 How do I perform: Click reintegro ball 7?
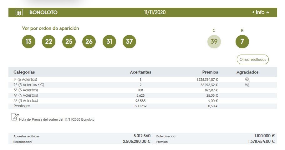tap(242, 41)
